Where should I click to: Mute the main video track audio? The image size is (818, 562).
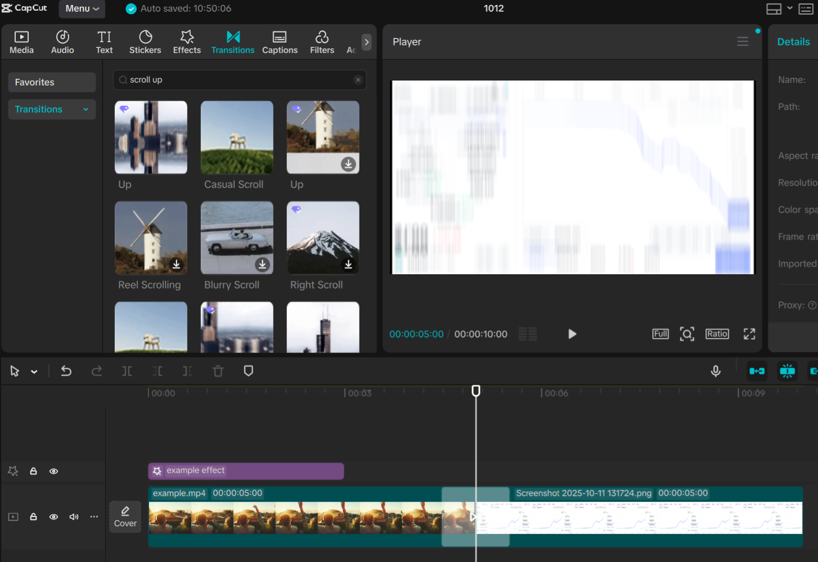pyautogui.click(x=74, y=517)
